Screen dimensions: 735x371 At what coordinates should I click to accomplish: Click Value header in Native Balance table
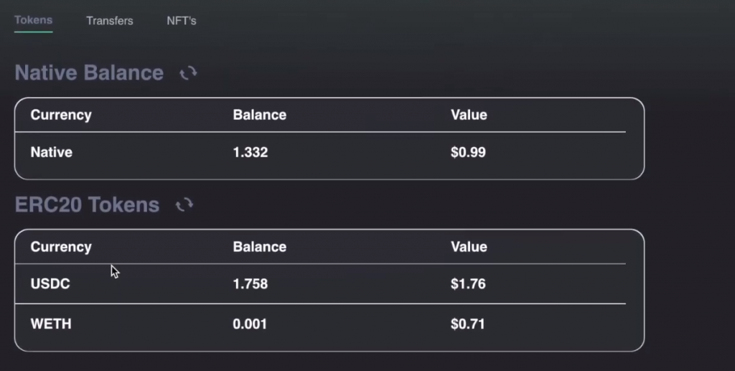point(469,115)
